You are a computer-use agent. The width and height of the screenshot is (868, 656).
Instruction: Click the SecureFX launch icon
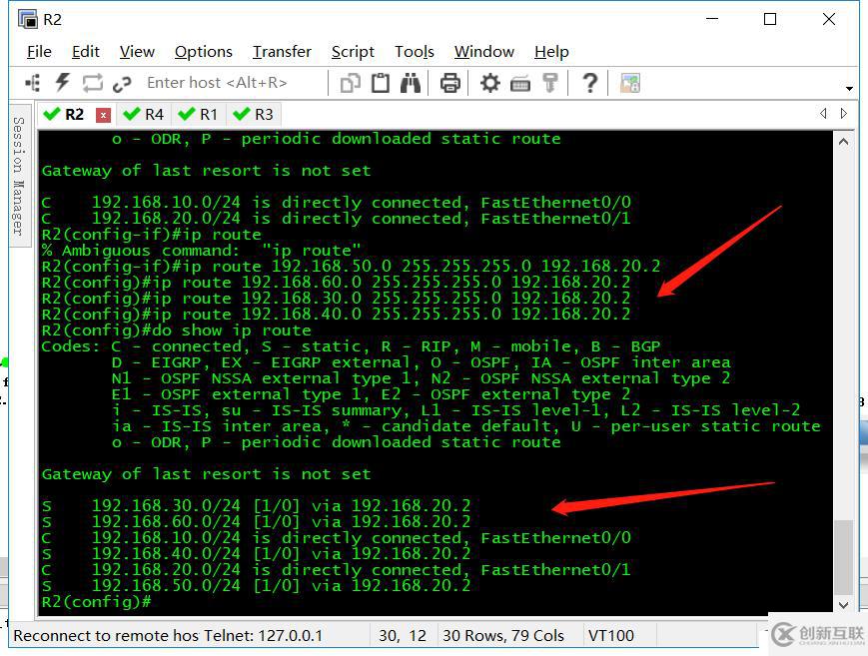tap(630, 83)
